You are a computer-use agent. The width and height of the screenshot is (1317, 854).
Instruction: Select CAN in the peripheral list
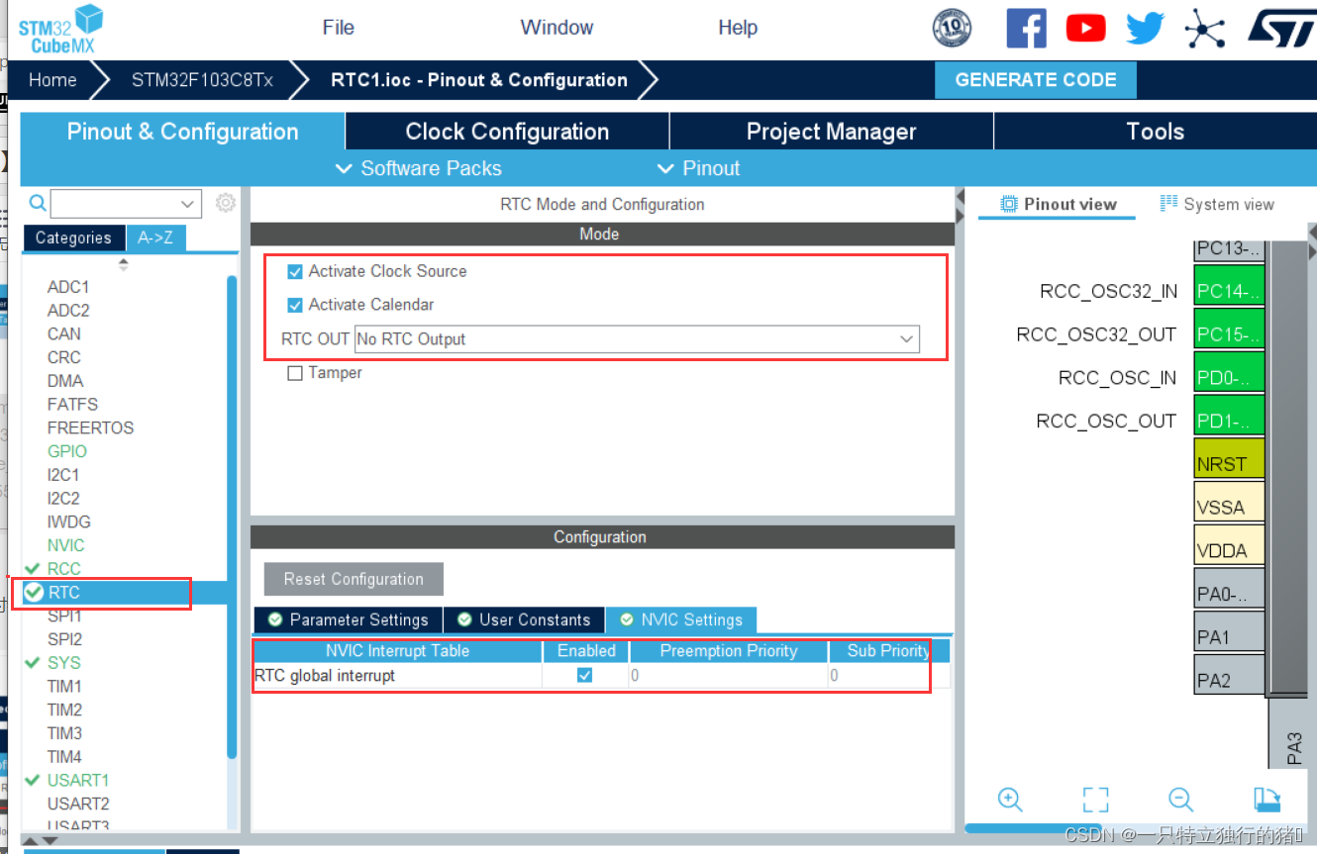tap(64, 333)
